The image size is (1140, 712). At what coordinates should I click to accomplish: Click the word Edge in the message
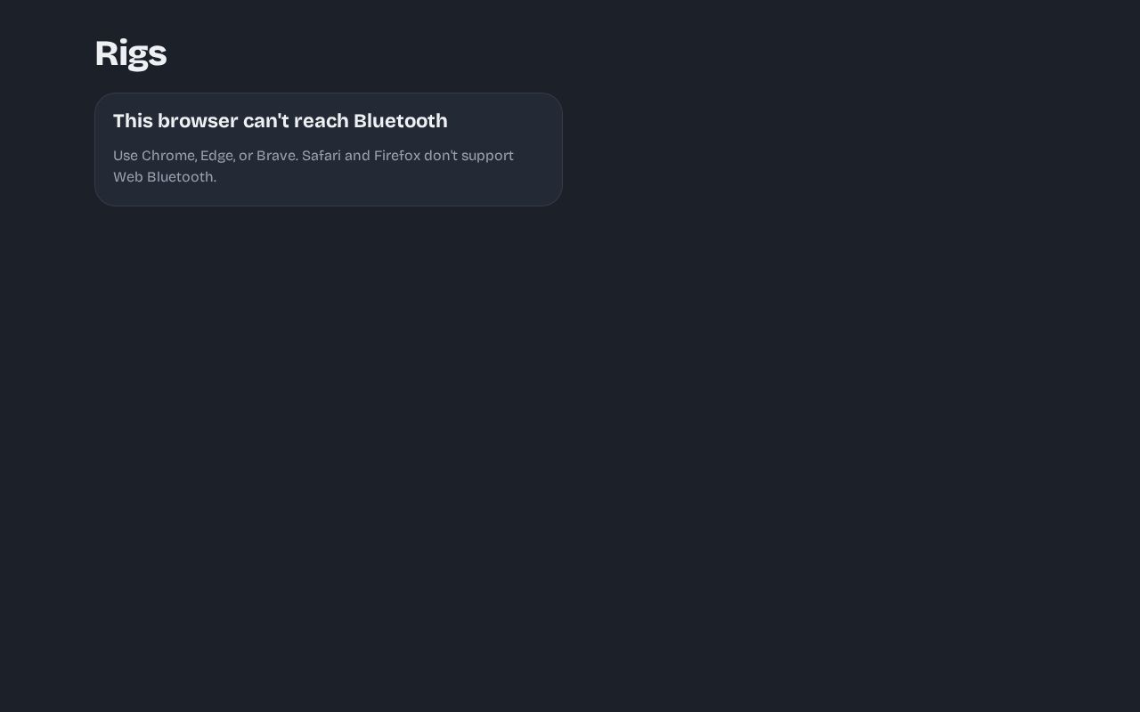pos(217,156)
